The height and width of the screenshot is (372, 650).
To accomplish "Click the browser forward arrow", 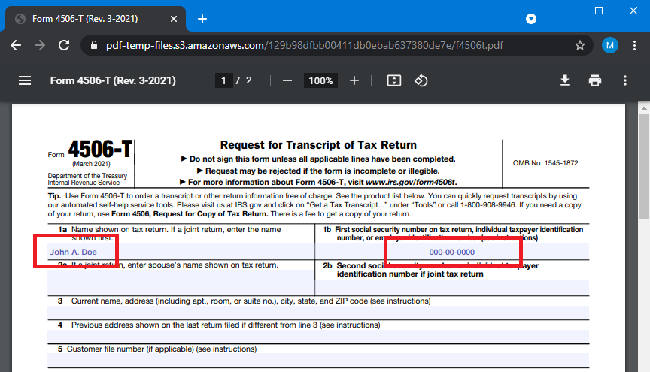I will [40, 45].
